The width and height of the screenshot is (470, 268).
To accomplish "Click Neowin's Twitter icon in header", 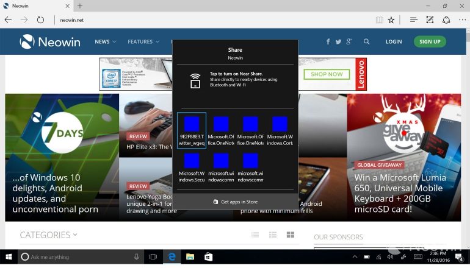I will pos(338,42).
